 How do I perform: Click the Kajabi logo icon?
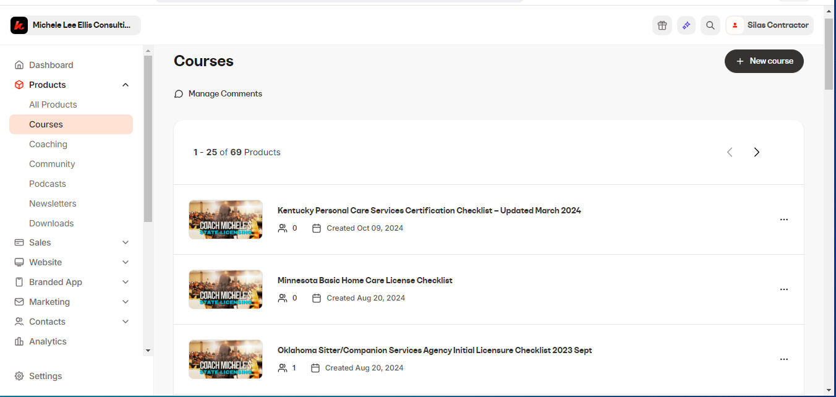pos(19,25)
